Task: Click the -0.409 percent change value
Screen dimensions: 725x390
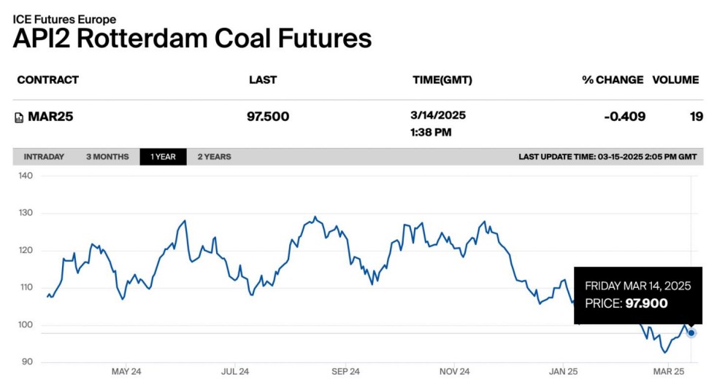Action: [x=624, y=117]
